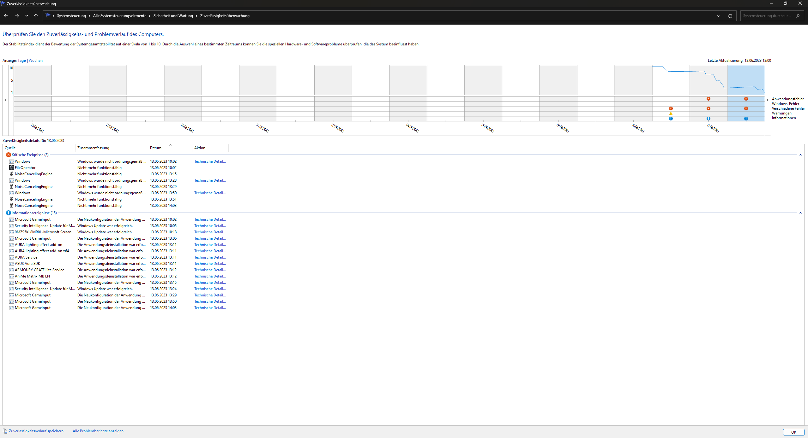
Task: Click the search magnifier icon
Action: 798,16
